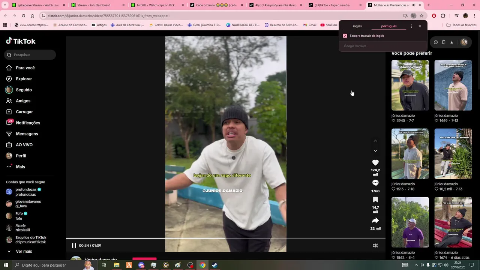480x270 pixels.
Task: Switch to the Kick Dashboard tab
Action: pyautogui.click(x=97, y=5)
